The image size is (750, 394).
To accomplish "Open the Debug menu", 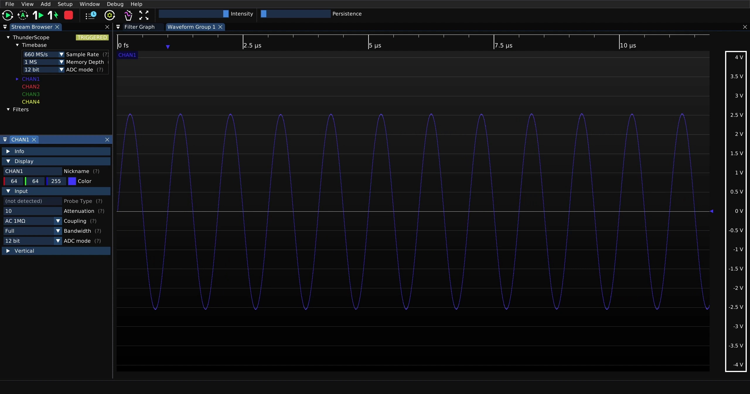I will coord(115,4).
